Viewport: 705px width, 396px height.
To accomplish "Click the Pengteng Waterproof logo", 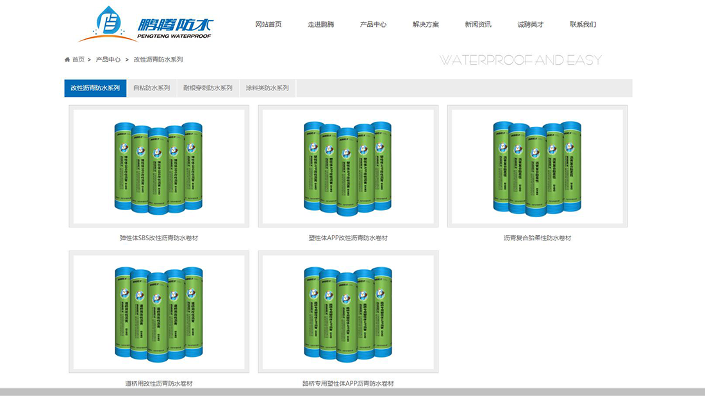I will tap(146, 24).
